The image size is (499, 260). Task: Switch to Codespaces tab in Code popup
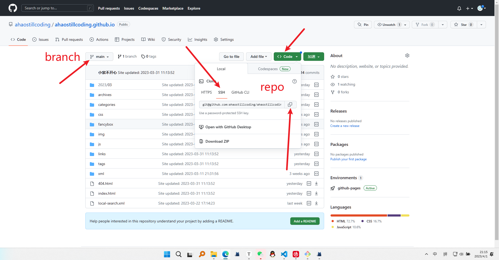pyautogui.click(x=274, y=69)
